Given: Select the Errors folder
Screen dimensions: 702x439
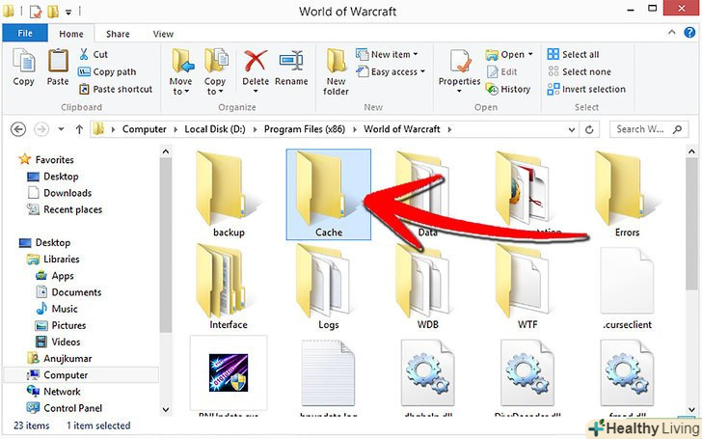Looking at the screenshot, I should tap(627, 195).
